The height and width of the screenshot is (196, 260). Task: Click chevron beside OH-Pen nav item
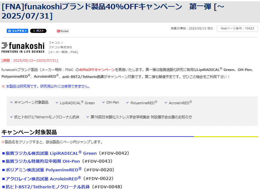tap(103, 102)
